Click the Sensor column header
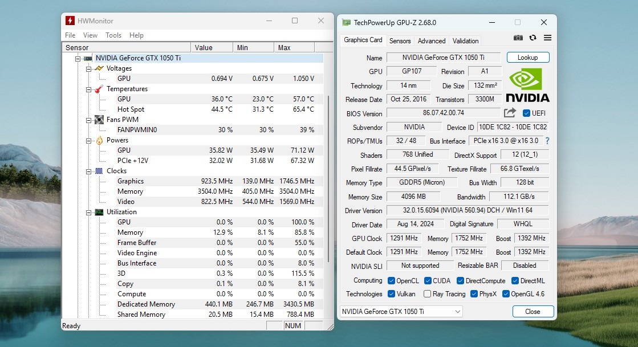 click(x=126, y=48)
